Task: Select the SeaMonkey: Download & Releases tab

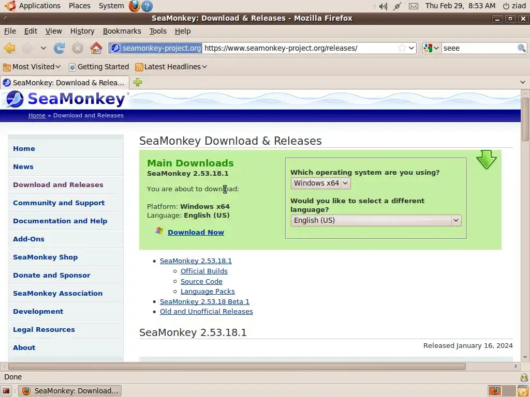Action: pos(64,83)
